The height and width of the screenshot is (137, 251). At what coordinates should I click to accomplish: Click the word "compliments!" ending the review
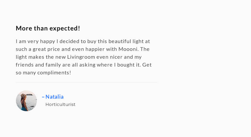(54, 73)
